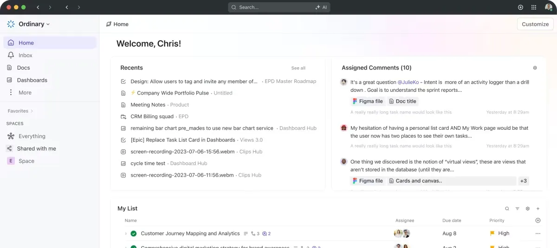The width and height of the screenshot is (557, 248).
Task: Click the Dashboards chart icon
Action: (9, 80)
